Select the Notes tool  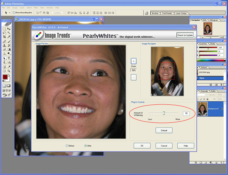(4, 67)
